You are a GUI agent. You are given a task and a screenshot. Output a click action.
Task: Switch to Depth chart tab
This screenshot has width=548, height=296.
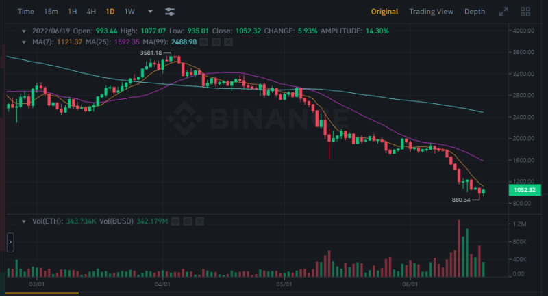tap(475, 12)
